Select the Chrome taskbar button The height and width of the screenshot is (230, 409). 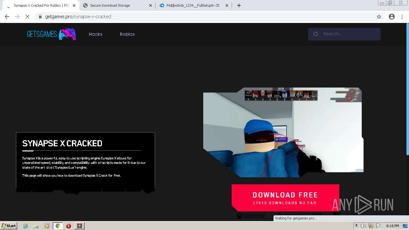click(58, 226)
